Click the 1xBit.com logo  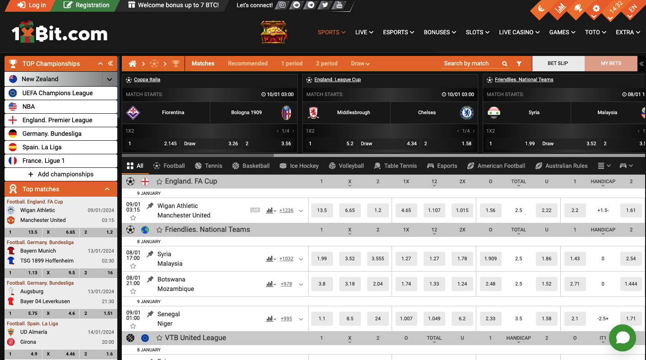coord(60,32)
